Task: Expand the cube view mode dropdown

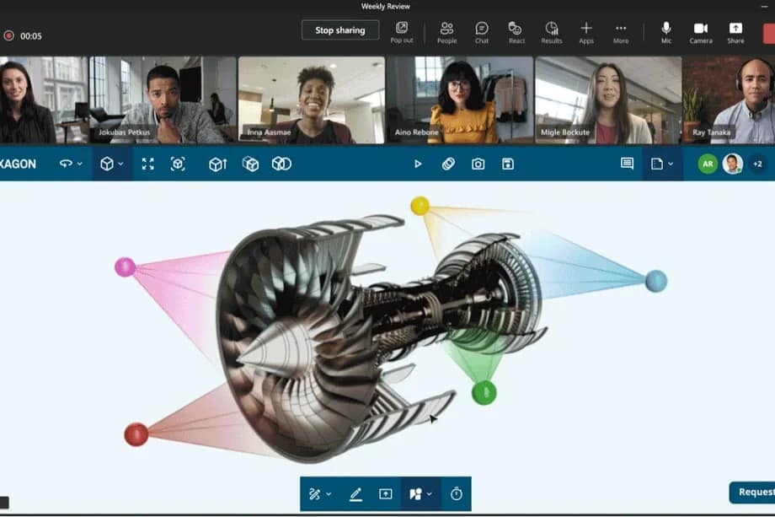Action: pyautogui.click(x=120, y=164)
